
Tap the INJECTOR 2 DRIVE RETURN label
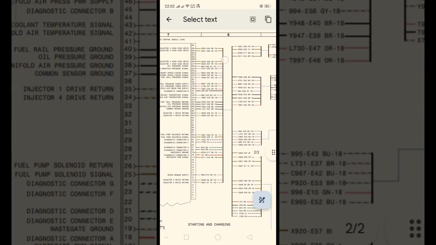coord(176,182)
